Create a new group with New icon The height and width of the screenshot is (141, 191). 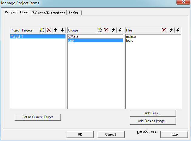tap(99, 30)
